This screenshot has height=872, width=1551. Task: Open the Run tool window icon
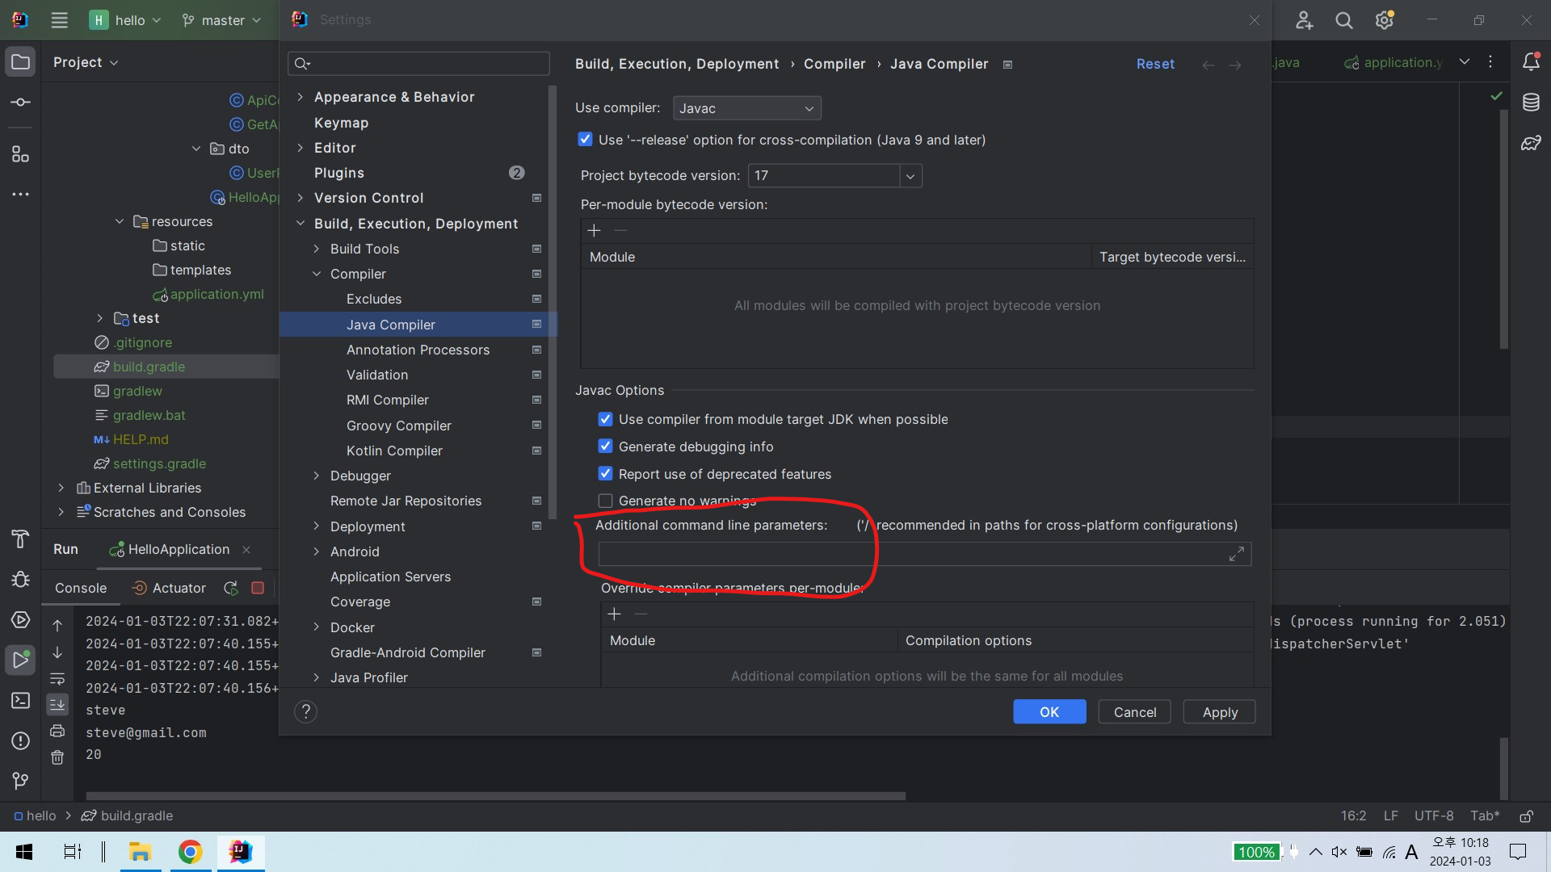pos(20,660)
